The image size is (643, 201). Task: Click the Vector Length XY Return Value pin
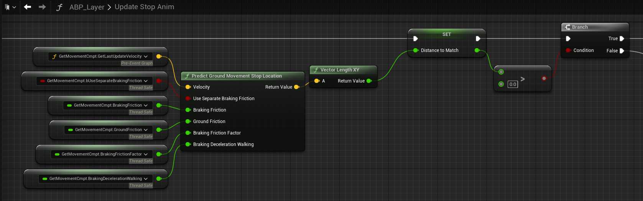369,81
